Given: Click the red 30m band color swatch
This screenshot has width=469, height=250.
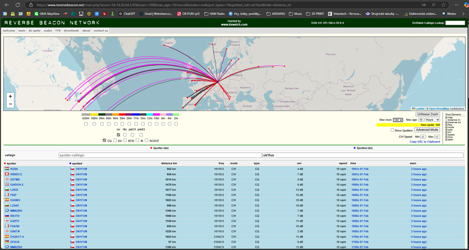Looking at the screenshot, I should click(123, 114).
